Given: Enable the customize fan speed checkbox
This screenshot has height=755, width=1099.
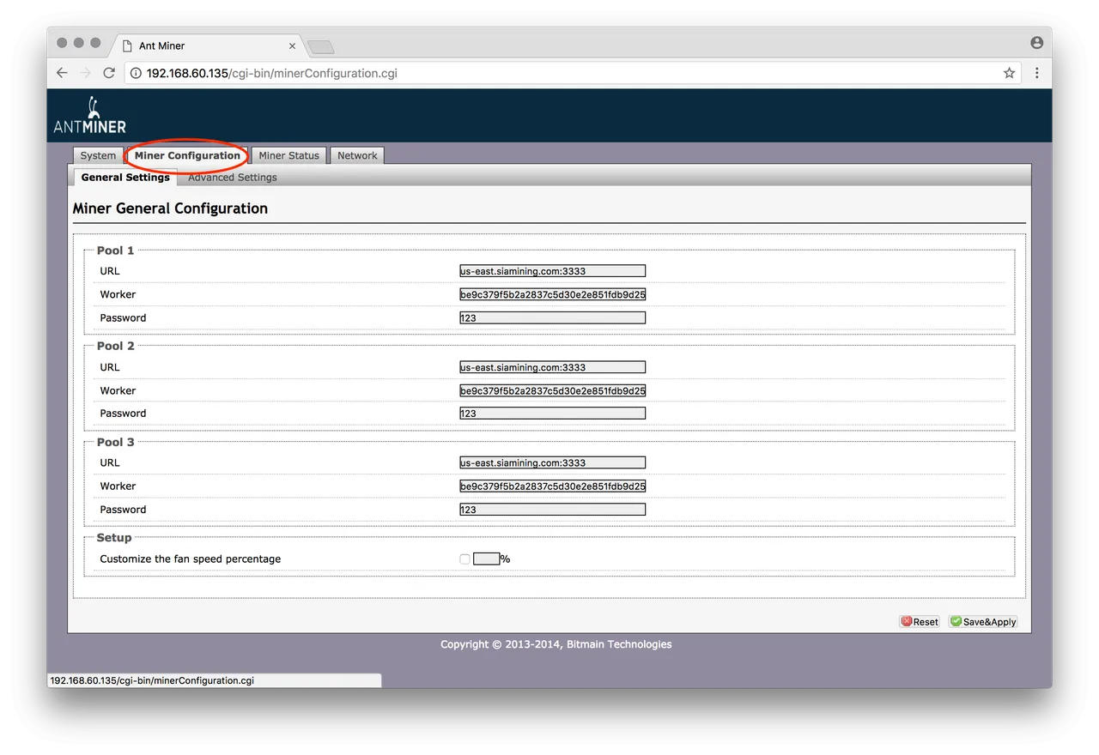Looking at the screenshot, I should [464, 559].
